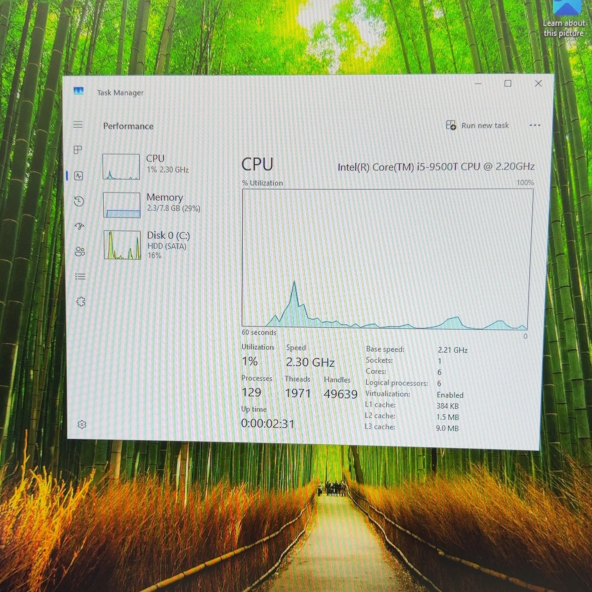The width and height of the screenshot is (592, 592).
Task: Click the L2 cache 1.5 MB value
Action: point(447,417)
